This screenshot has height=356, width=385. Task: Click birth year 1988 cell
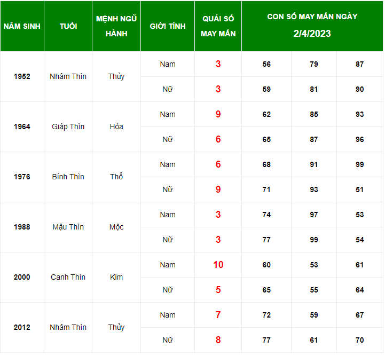22,227
